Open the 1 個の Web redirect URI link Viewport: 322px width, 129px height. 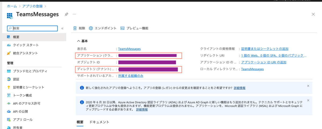274,55
